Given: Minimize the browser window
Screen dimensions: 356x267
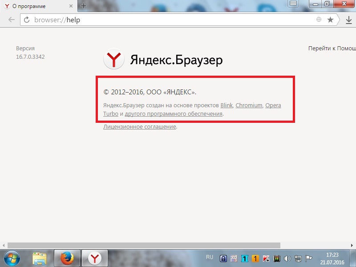Looking at the screenshot, I should pyautogui.click(x=316, y=4).
